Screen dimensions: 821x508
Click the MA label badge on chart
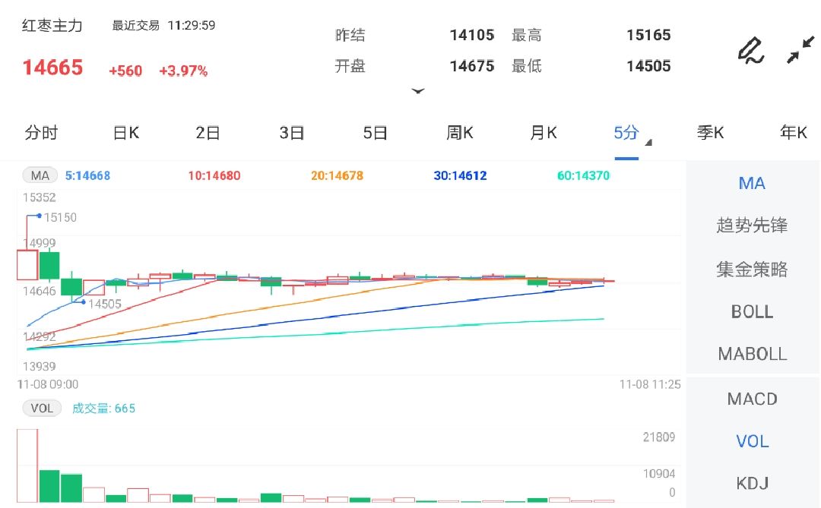click(40, 176)
